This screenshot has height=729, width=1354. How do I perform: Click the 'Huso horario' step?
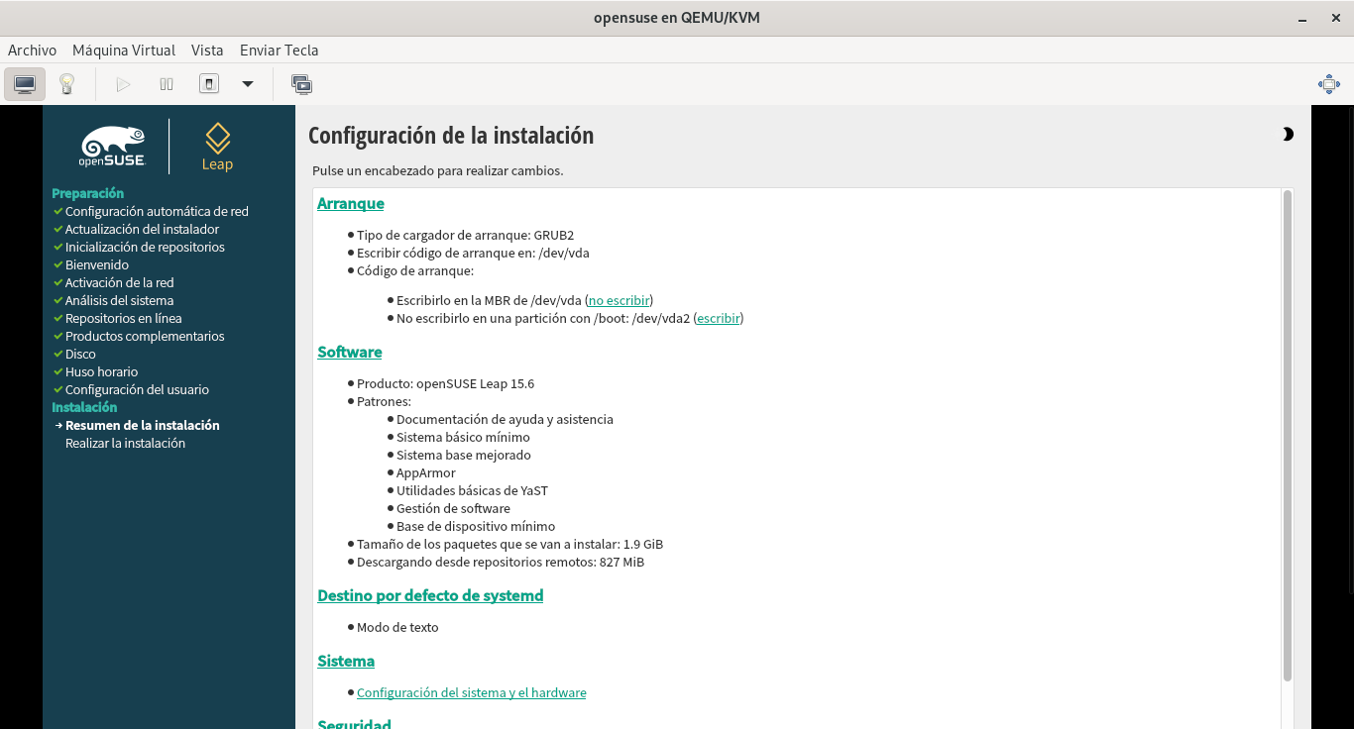(x=101, y=371)
